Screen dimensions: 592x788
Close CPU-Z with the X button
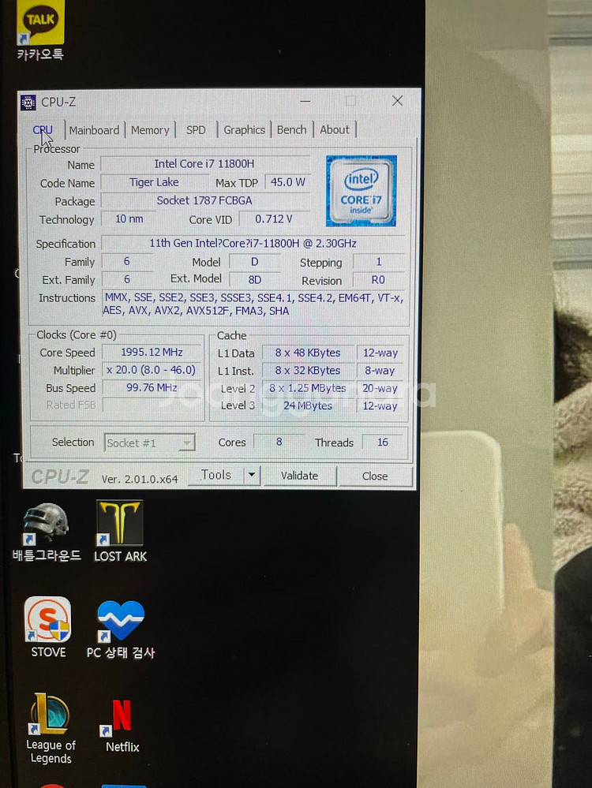(x=397, y=101)
